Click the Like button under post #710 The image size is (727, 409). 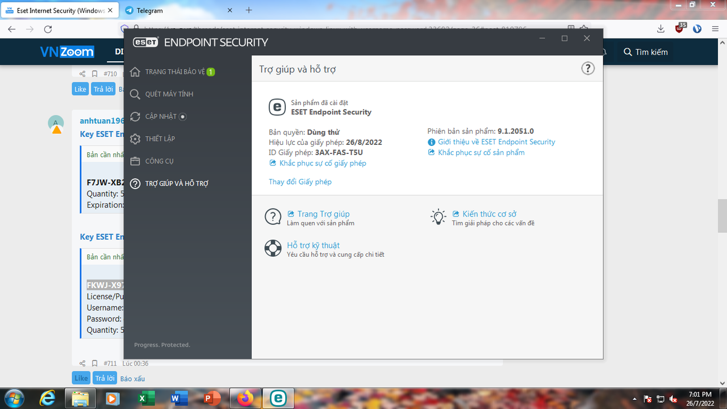81,89
